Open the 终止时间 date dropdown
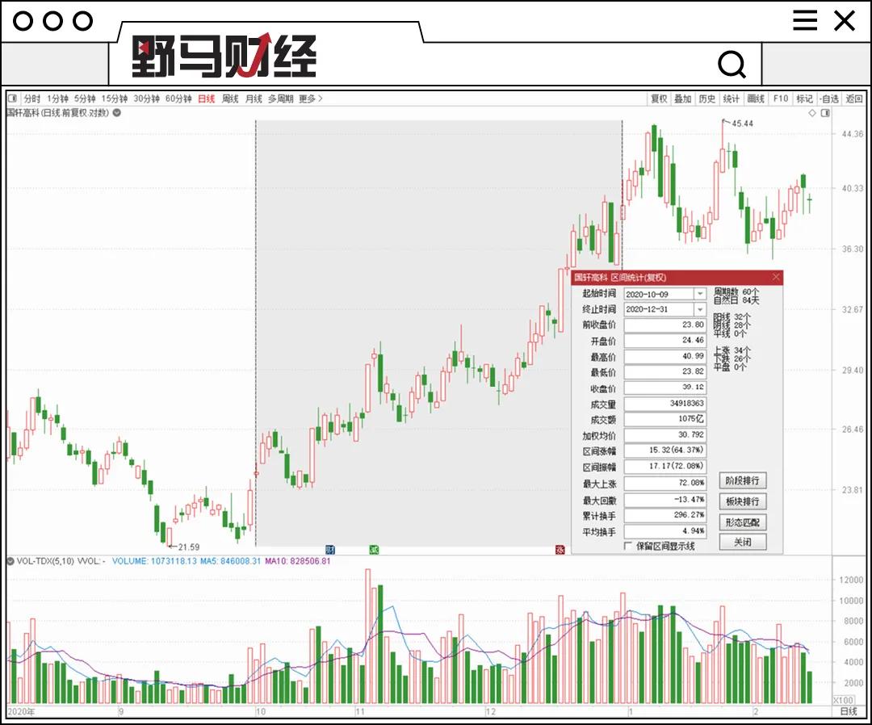This screenshot has width=872, height=725. (702, 309)
